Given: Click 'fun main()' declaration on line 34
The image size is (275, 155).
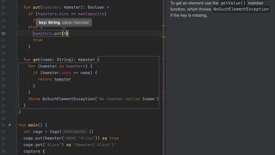Looking at the screenshot, I should tap(31, 125).
